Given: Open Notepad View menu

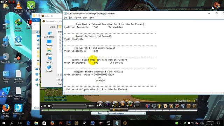Looking at the screenshot, I should [85, 17].
